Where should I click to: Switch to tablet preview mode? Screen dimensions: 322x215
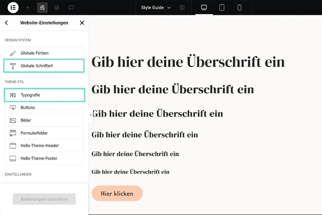pos(222,7)
